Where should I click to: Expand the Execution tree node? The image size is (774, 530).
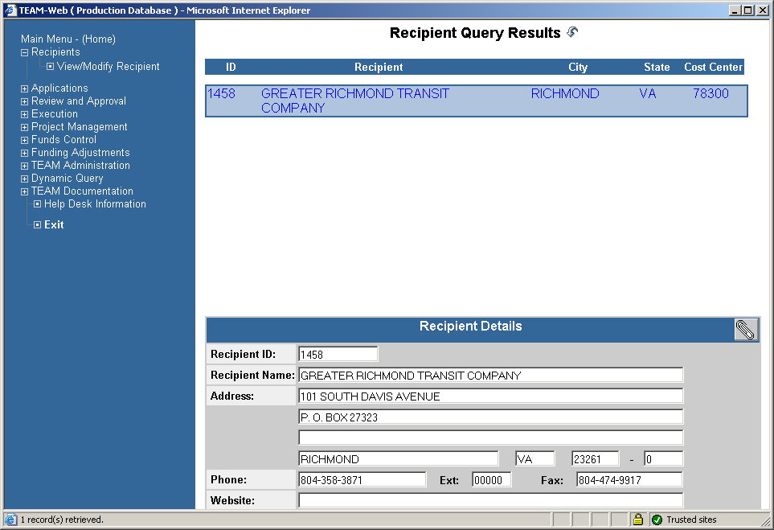pyautogui.click(x=24, y=114)
